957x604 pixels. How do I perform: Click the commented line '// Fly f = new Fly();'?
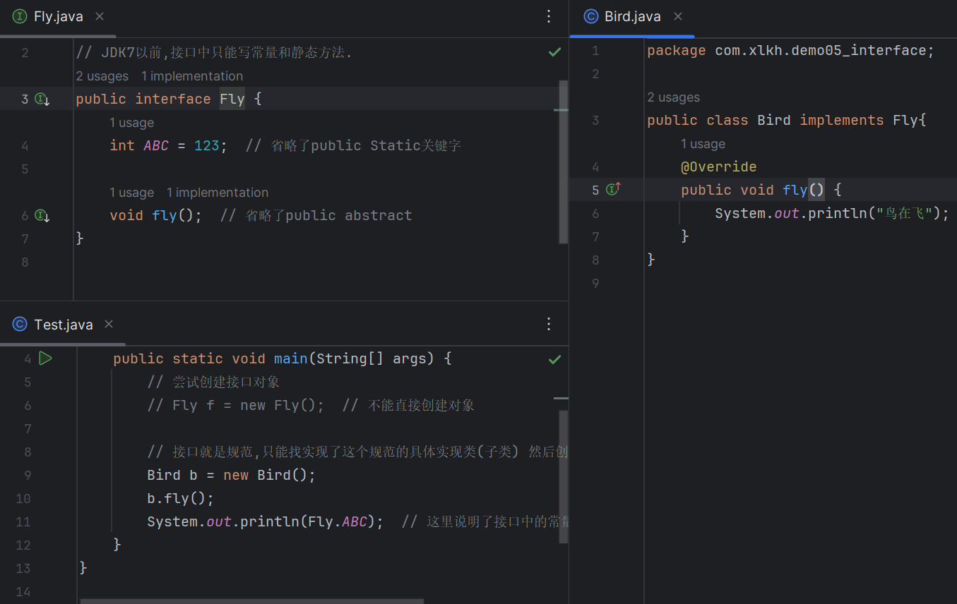coord(236,405)
